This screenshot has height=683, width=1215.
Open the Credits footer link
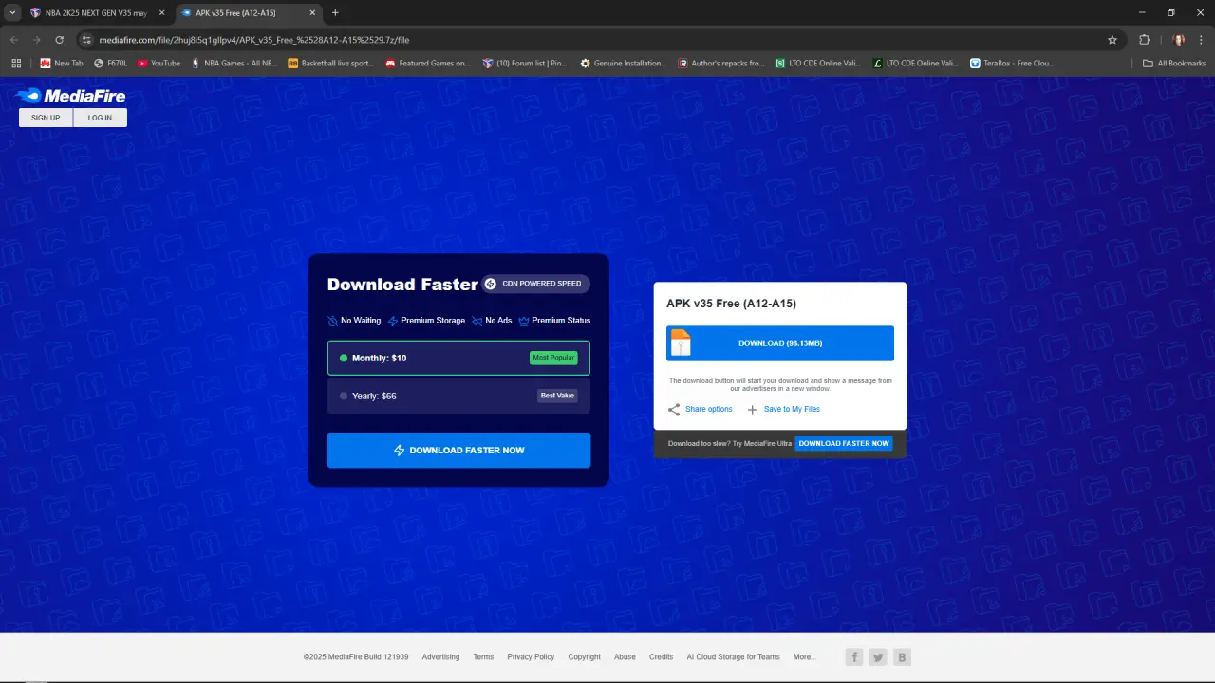pos(661,657)
